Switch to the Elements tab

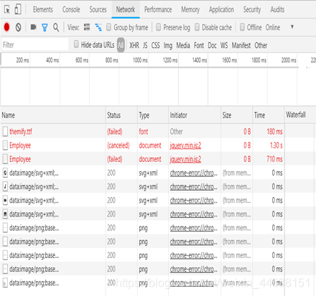pyautogui.click(x=43, y=9)
